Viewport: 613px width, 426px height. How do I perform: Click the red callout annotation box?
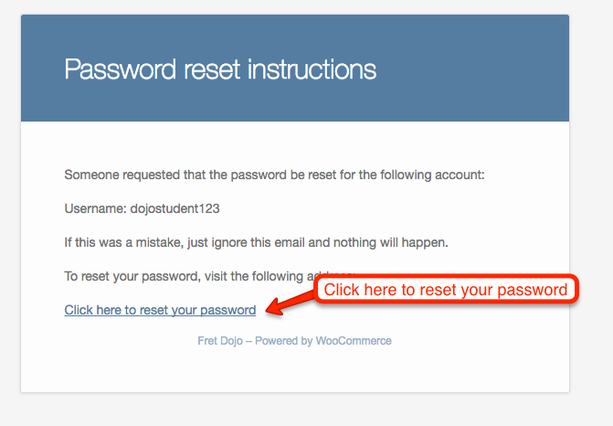(446, 290)
